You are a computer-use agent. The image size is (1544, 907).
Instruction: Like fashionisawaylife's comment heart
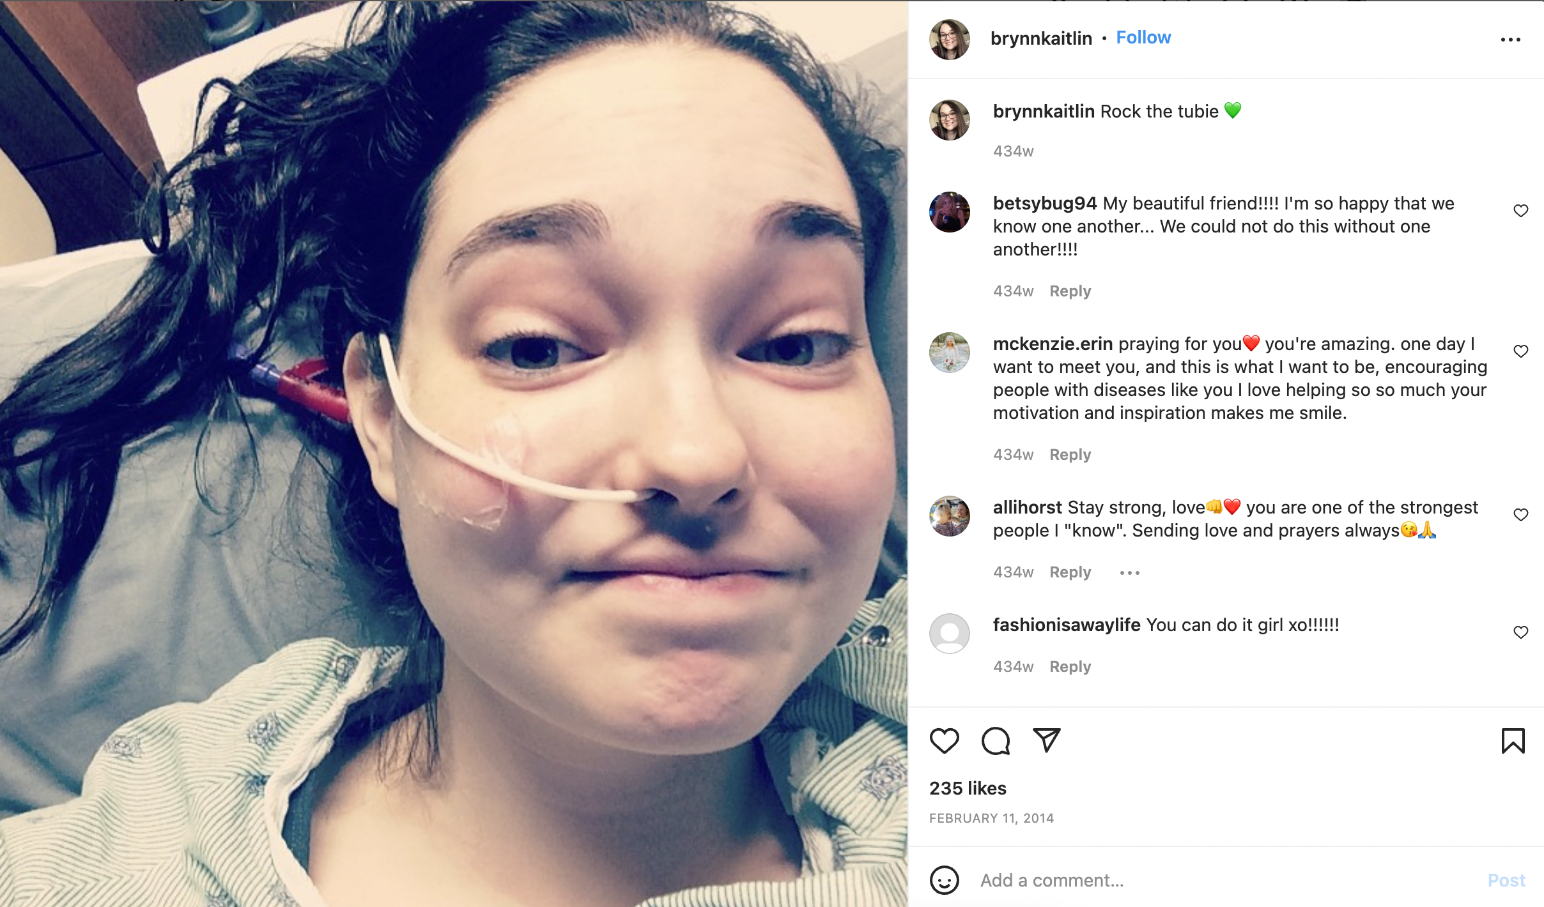coord(1521,632)
